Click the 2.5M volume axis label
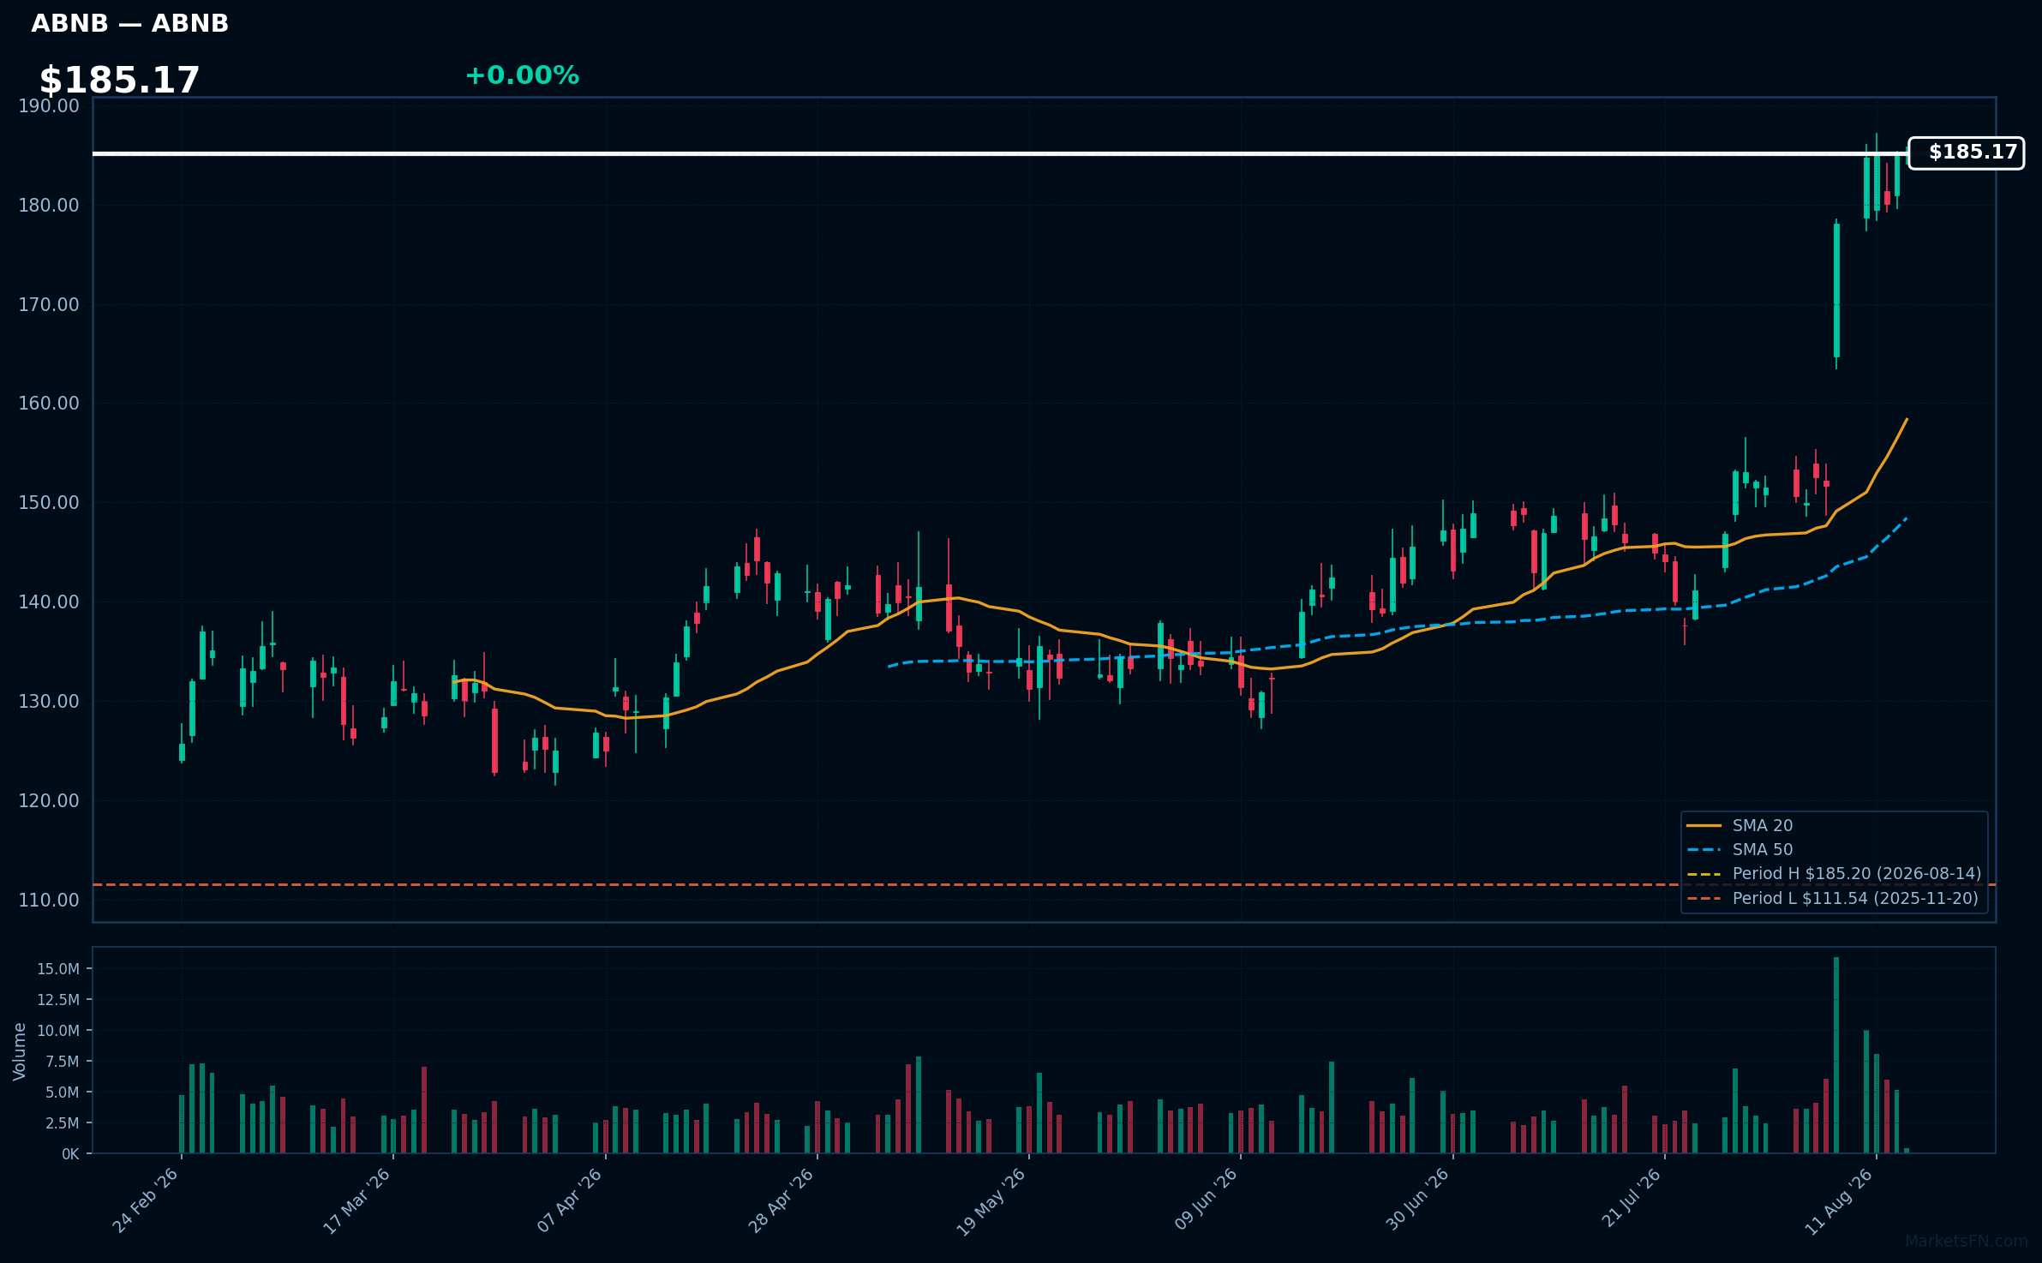 click(63, 1123)
